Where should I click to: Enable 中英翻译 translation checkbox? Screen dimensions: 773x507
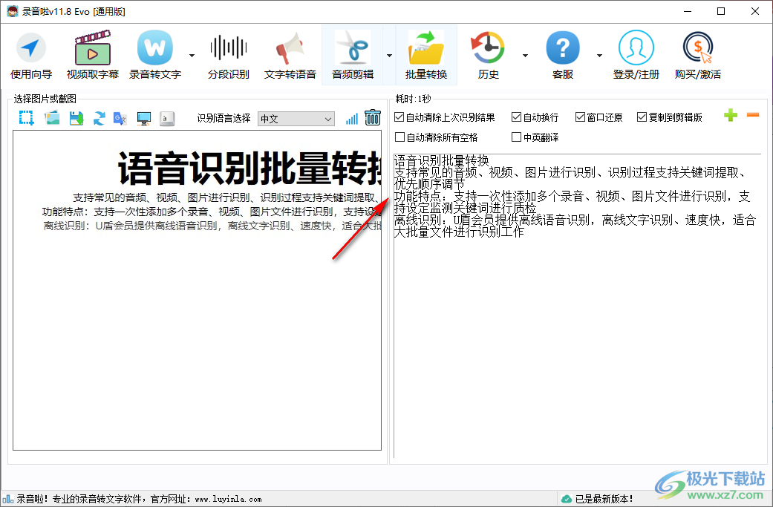pos(535,137)
